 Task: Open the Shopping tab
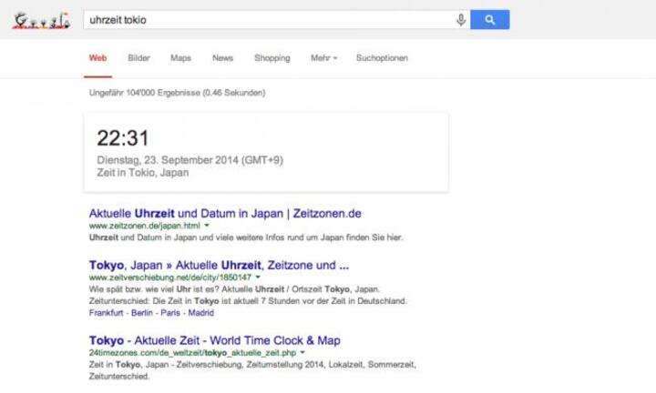click(x=272, y=58)
